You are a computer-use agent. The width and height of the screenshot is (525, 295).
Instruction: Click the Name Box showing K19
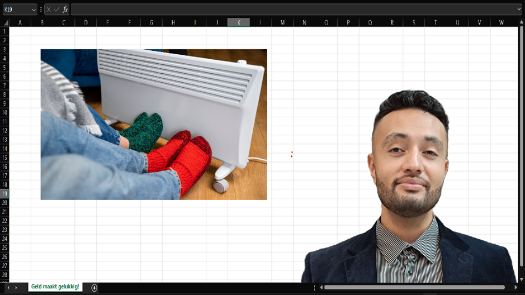tap(16, 9)
